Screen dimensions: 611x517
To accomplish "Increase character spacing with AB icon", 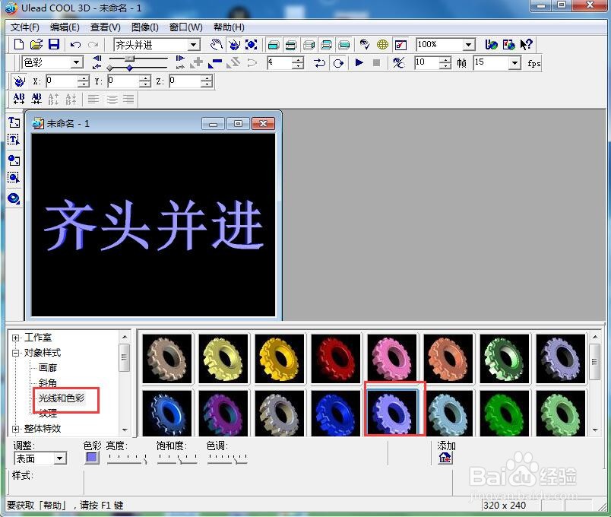I will pos(19,99).
